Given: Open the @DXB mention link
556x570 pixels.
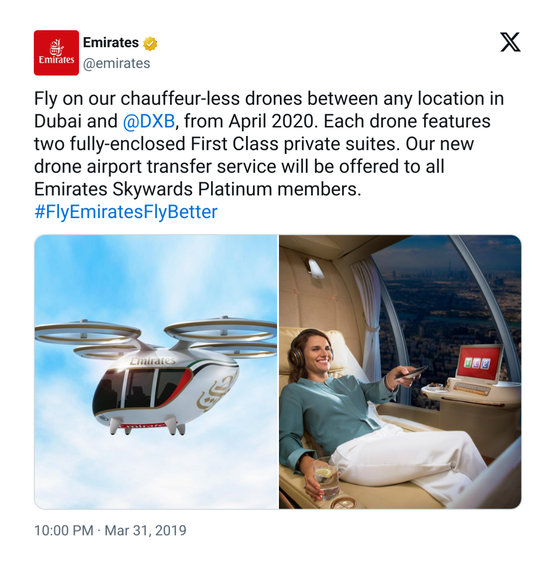Looking at the screenshot, I should click(x=149, y=122).
